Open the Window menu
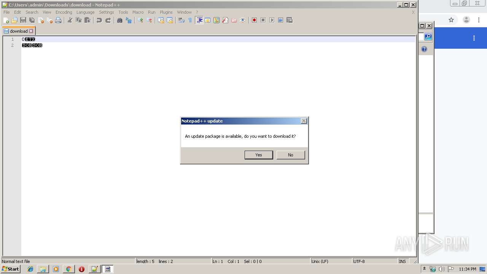This screenshot has width=487, height=274. 185,12
